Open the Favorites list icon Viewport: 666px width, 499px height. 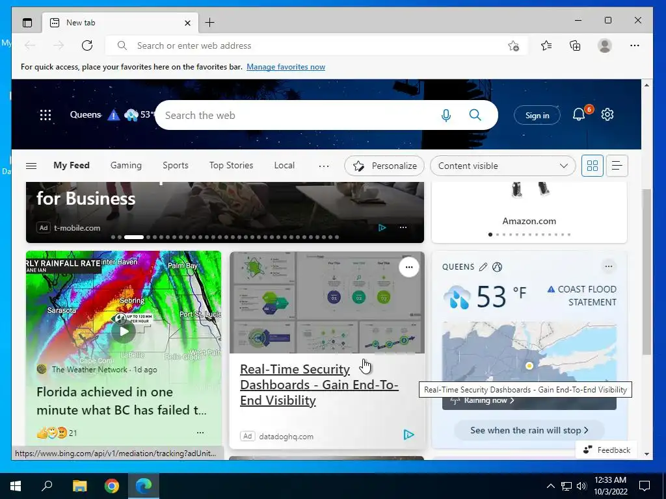pyautogui.click(x=546, y=45)
